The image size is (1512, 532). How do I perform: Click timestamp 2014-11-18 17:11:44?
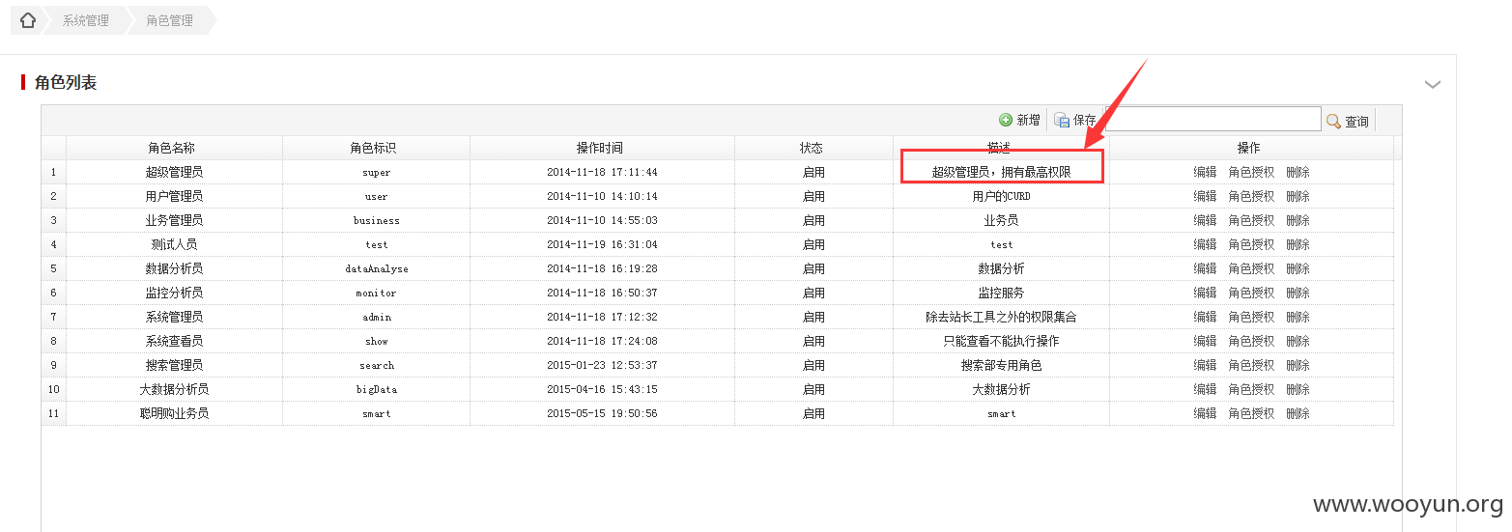(x=602, y=172)
